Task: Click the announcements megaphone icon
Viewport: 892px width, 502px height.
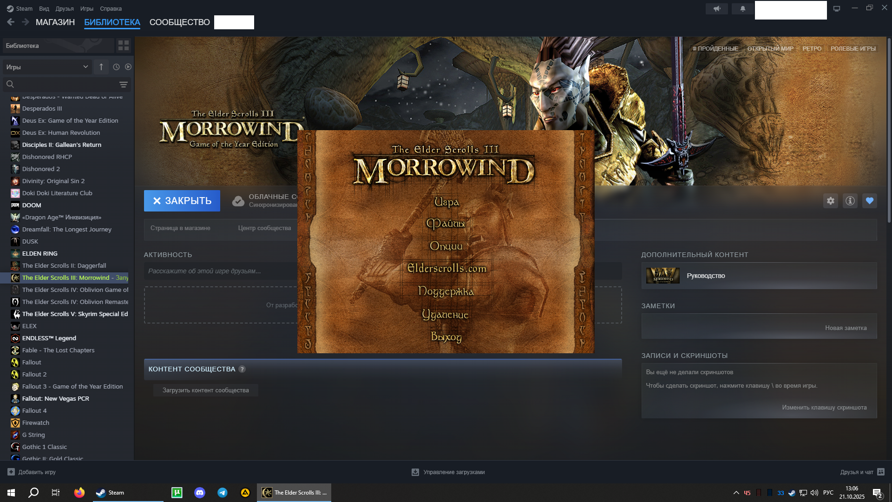Action: (x=717, y=9)
